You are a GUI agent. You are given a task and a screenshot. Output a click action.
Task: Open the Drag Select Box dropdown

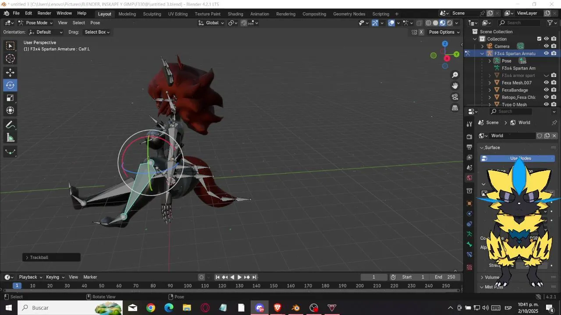point(97,32)
